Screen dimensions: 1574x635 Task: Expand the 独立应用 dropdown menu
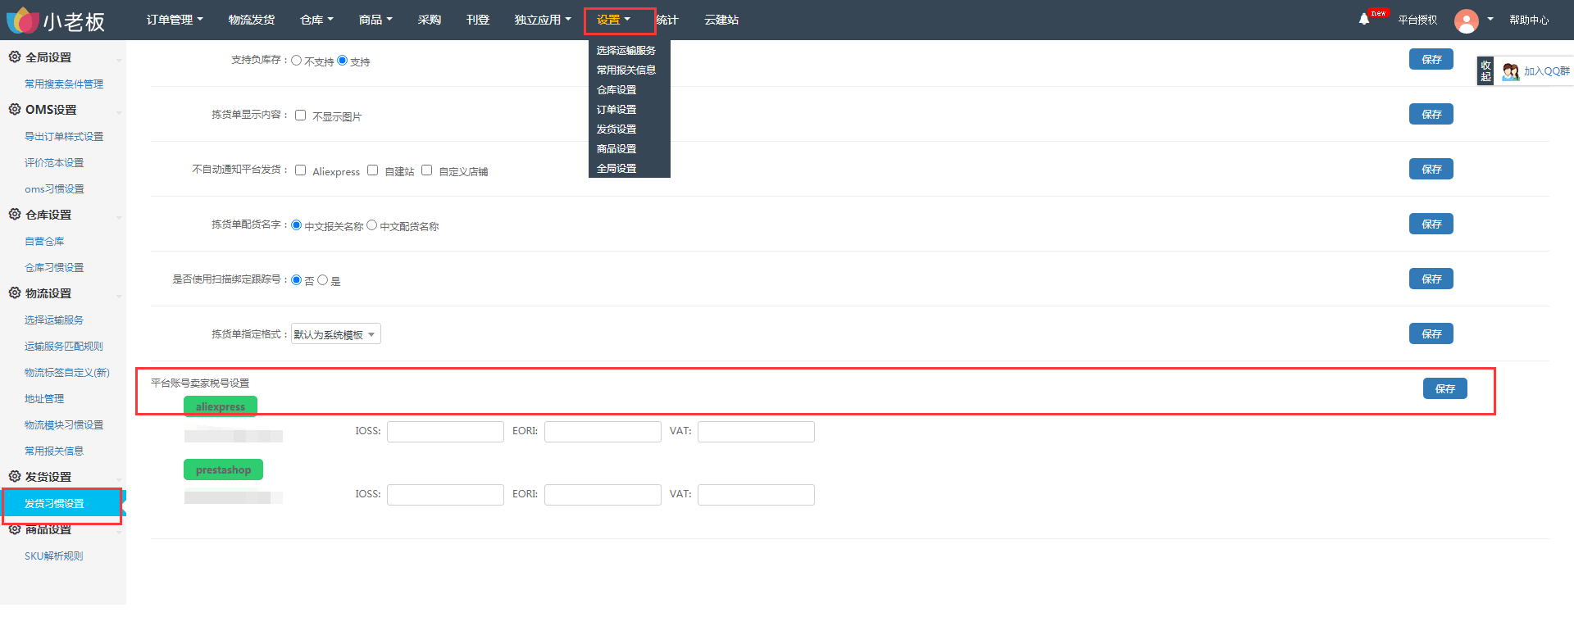point(543,20)
